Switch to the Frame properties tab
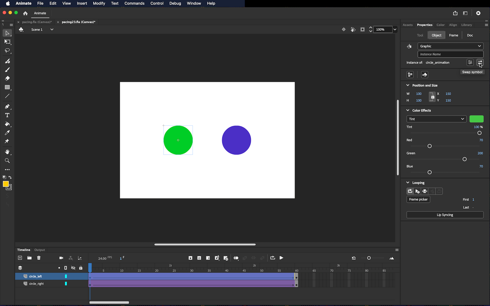This screenshot has width=490, height=306. tap(453, 35)
